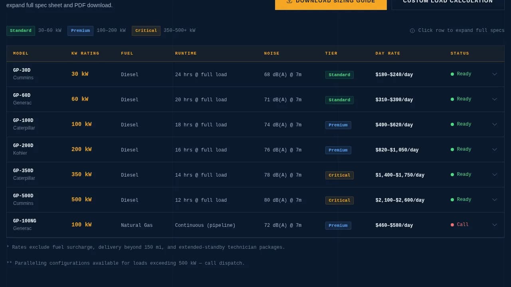Expand the GP-30D row chevron
The height and width of the screenshot is (287, 511).
click(x=495, y=74)
